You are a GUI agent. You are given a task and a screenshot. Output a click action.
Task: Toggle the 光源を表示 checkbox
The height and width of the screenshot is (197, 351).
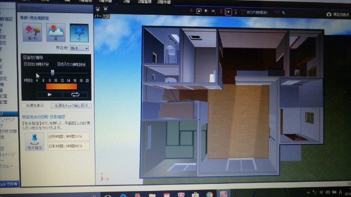click(24, 106)
